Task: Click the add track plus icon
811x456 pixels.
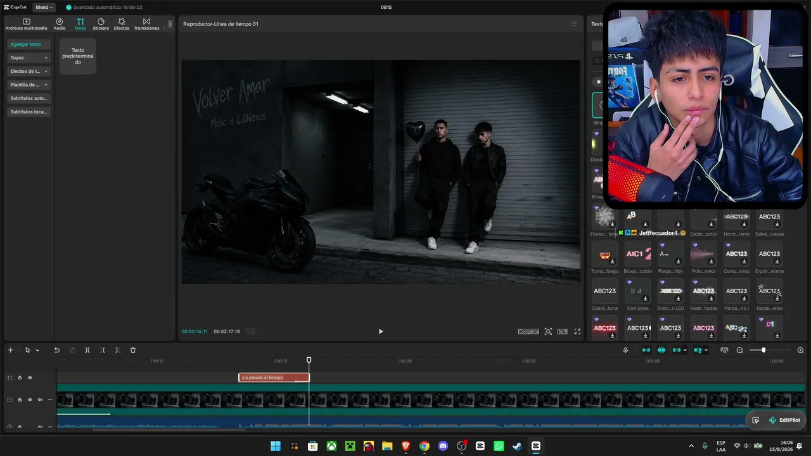Action: (x=10, y=350)
